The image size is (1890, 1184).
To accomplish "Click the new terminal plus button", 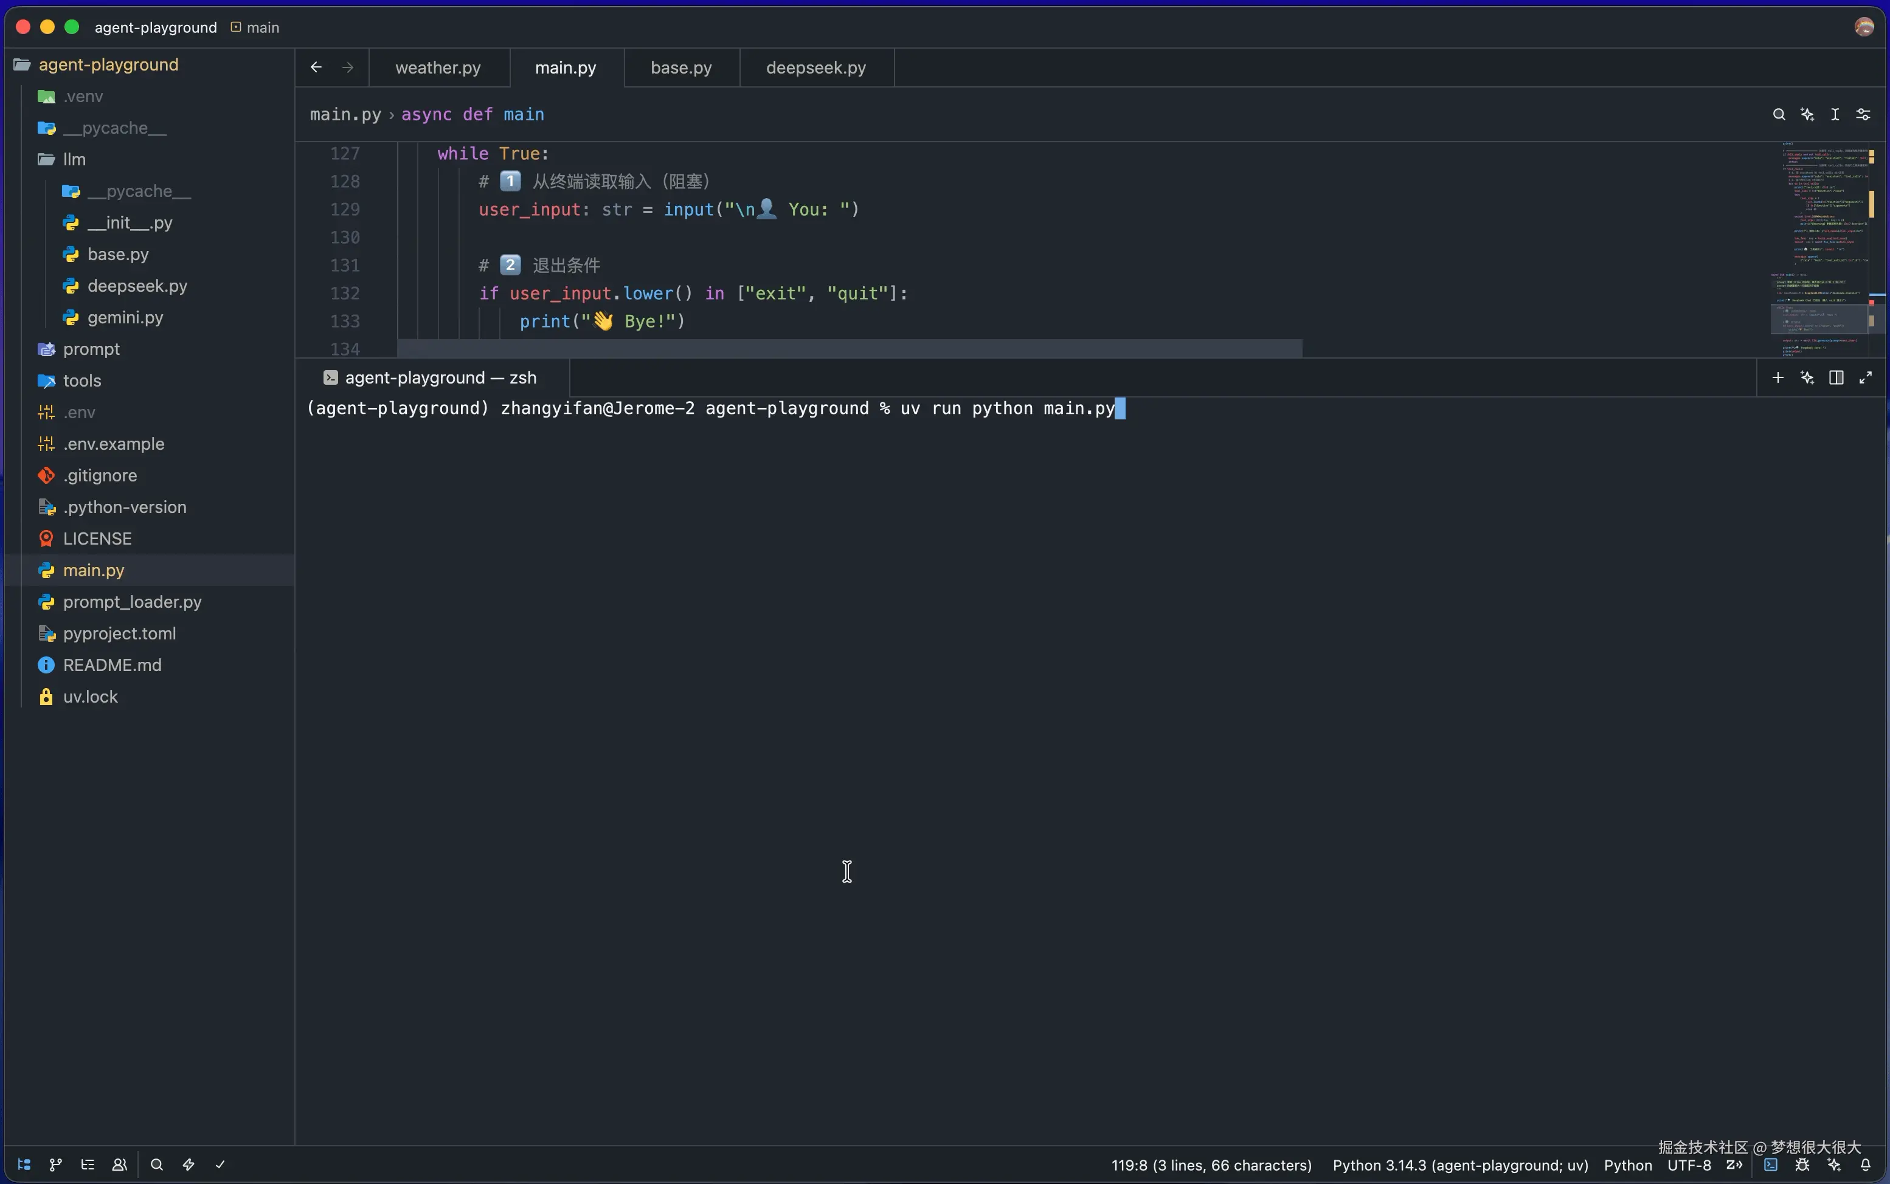I will tap(1778, 377).
